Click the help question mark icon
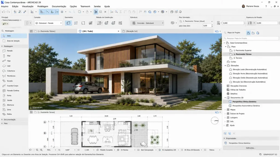 [266, 6]
